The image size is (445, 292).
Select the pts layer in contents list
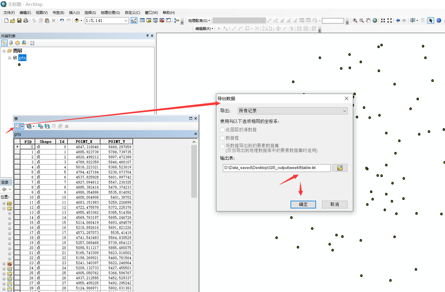tap(22, 58)
